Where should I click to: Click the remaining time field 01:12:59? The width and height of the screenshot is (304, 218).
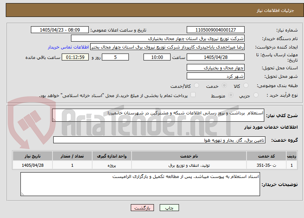point(75,57)
